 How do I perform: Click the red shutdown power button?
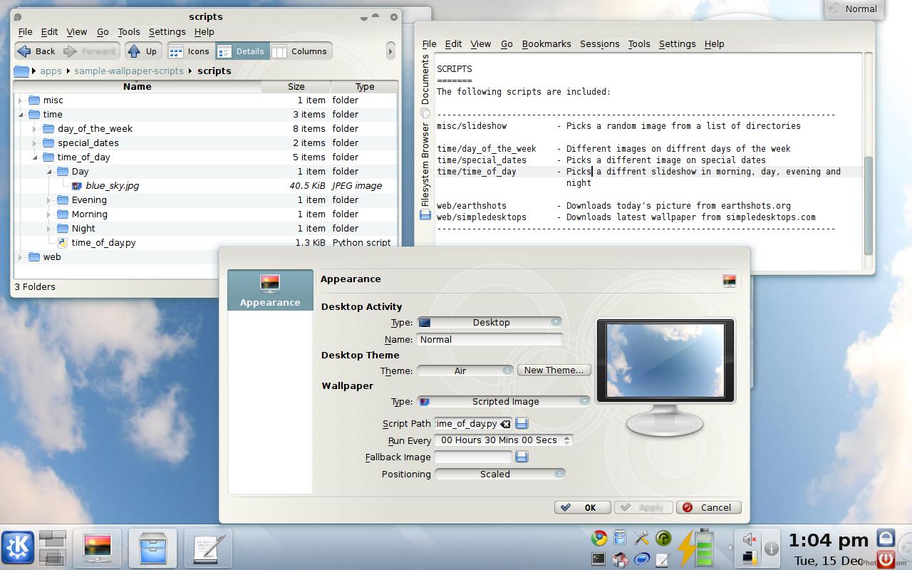coord(886,559)
